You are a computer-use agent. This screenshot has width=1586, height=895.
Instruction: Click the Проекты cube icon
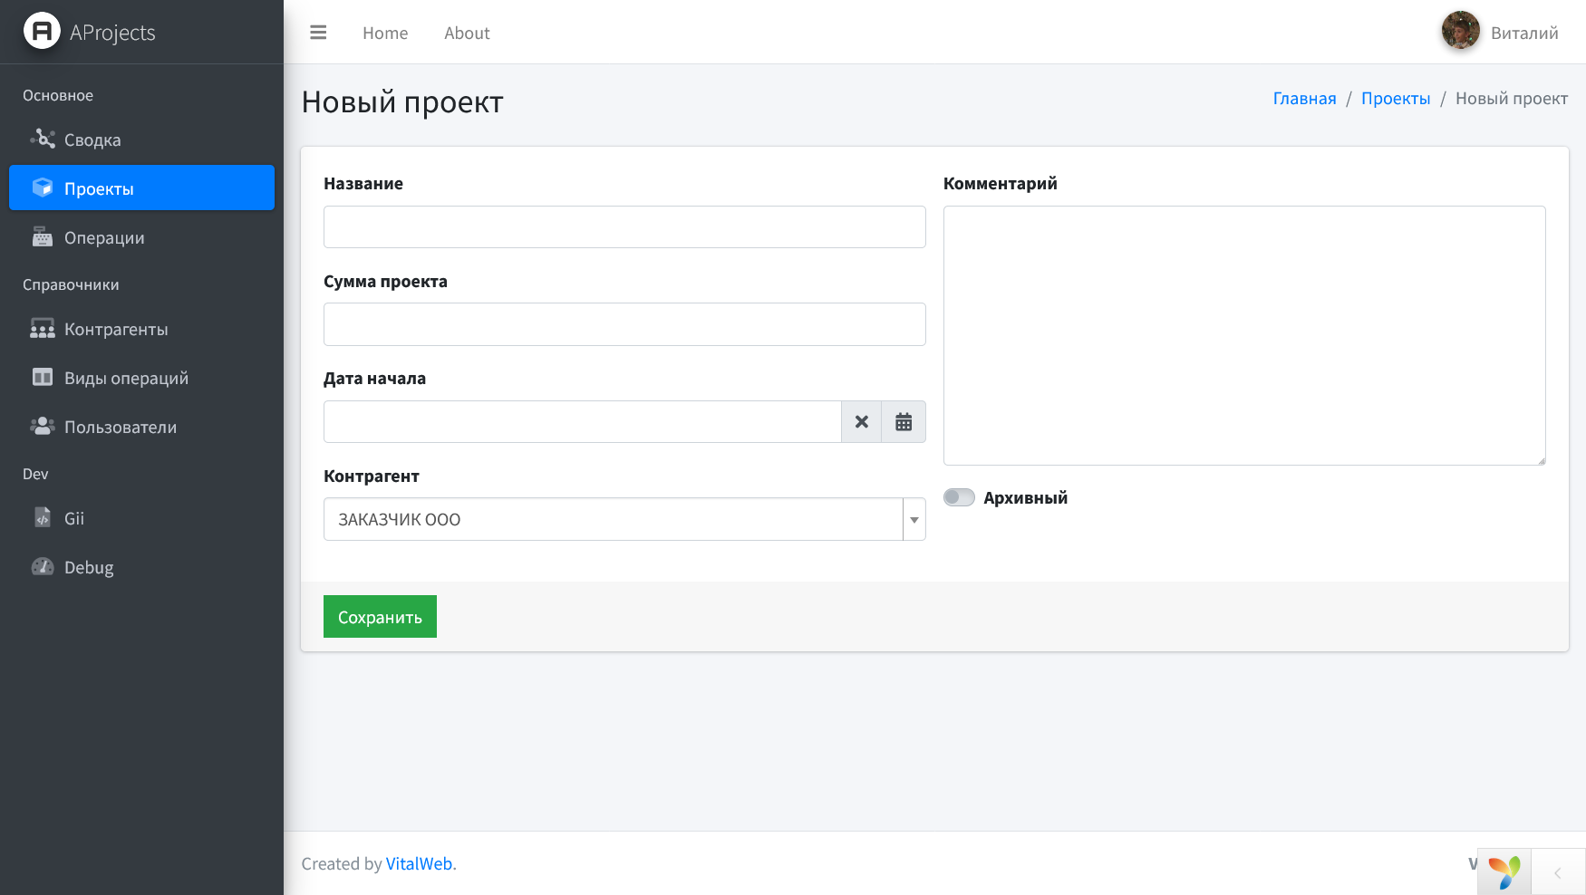tap(43, 188)
